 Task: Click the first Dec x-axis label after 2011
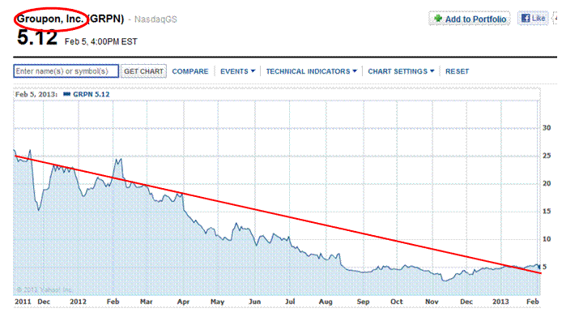[44, 302]
